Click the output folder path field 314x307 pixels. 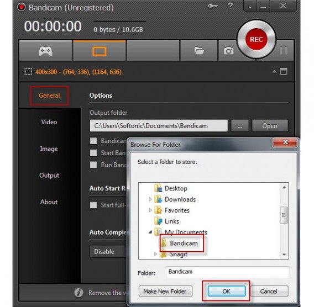coord(159,125)
